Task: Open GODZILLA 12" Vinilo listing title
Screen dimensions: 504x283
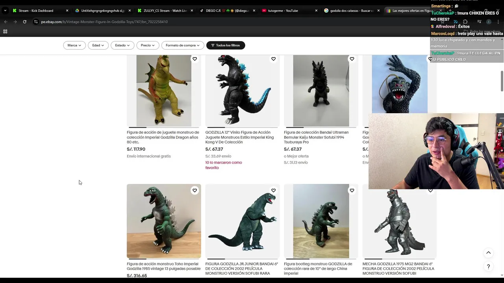Action: point(239,137)
